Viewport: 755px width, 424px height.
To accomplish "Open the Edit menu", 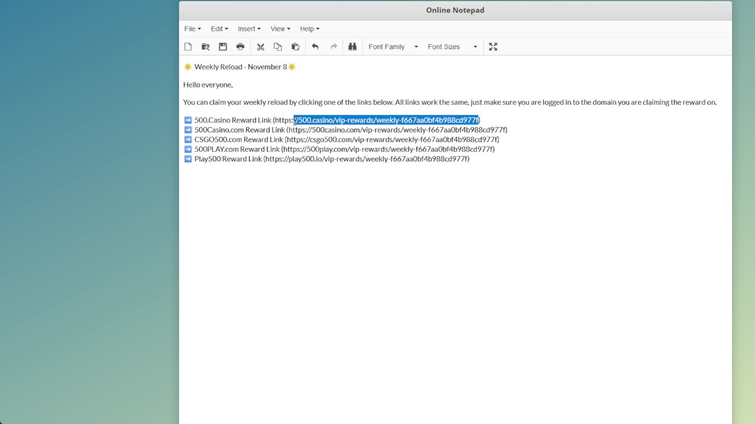I will click(219, 28).
